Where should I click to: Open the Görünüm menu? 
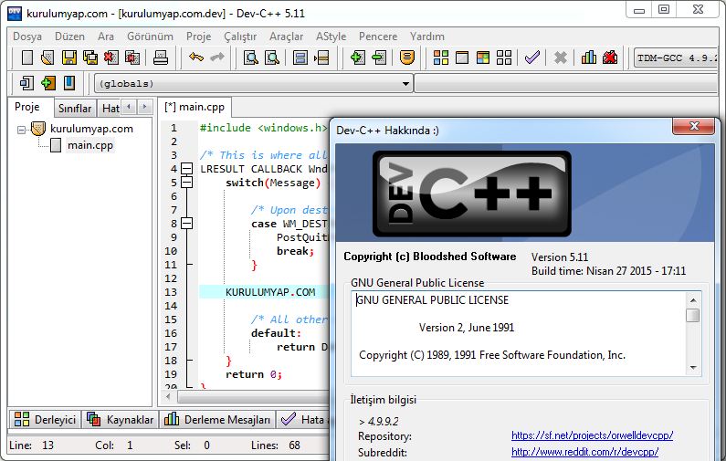click(150, 37)
